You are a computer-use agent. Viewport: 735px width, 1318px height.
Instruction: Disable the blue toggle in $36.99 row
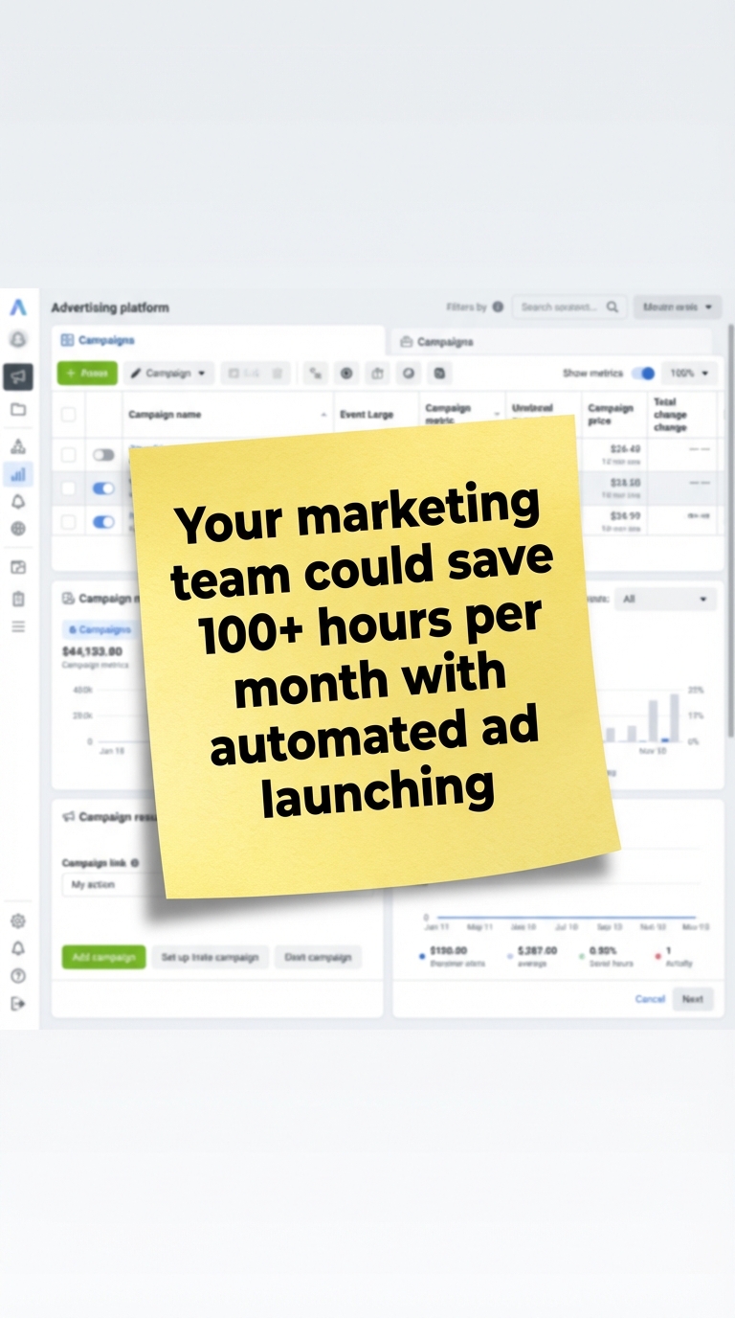103,522
